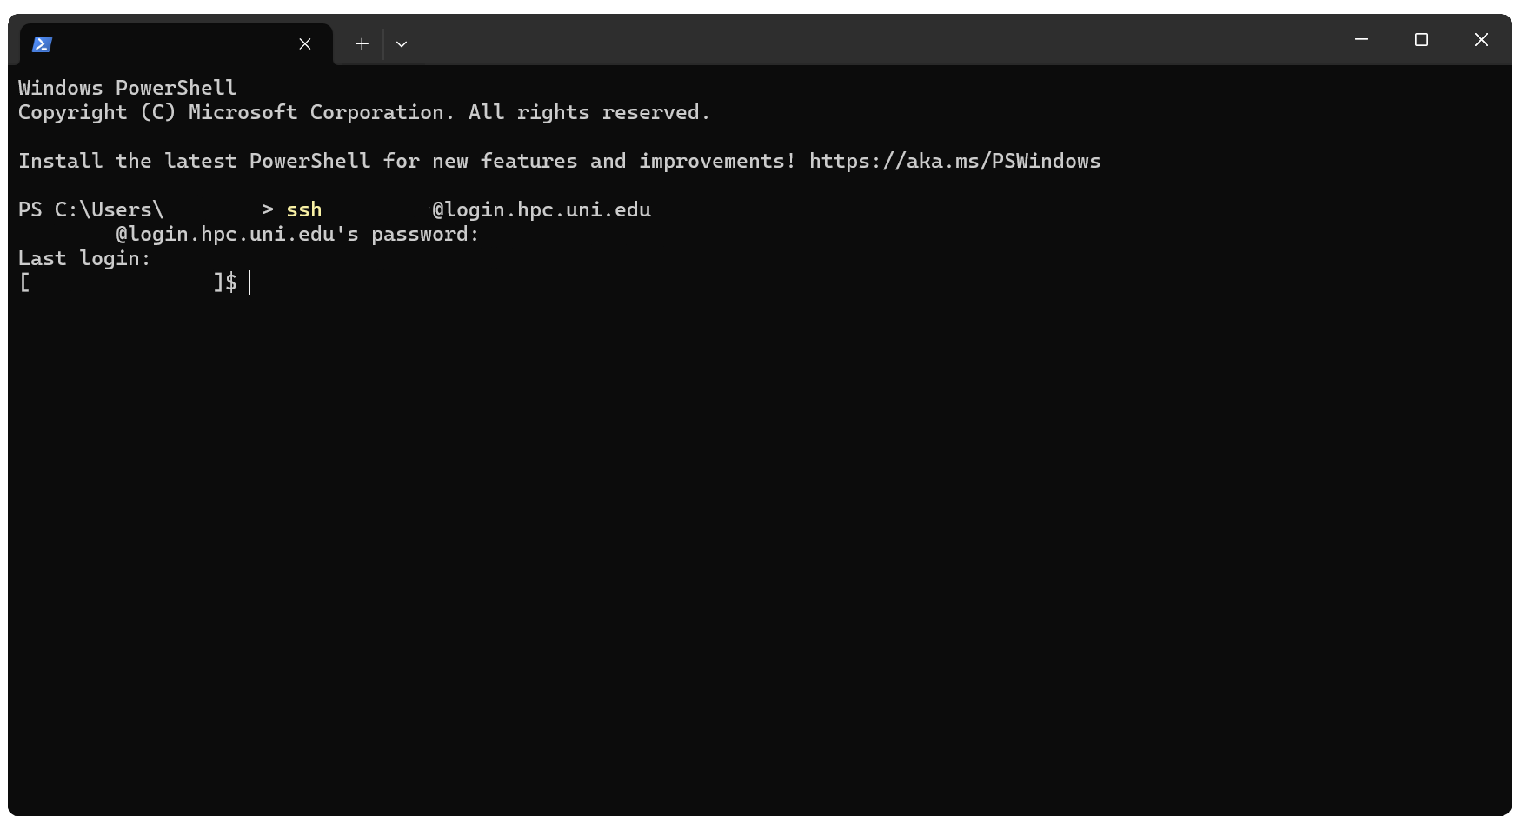Click the Microsoft Corporation copyright line

coord(364,113)
